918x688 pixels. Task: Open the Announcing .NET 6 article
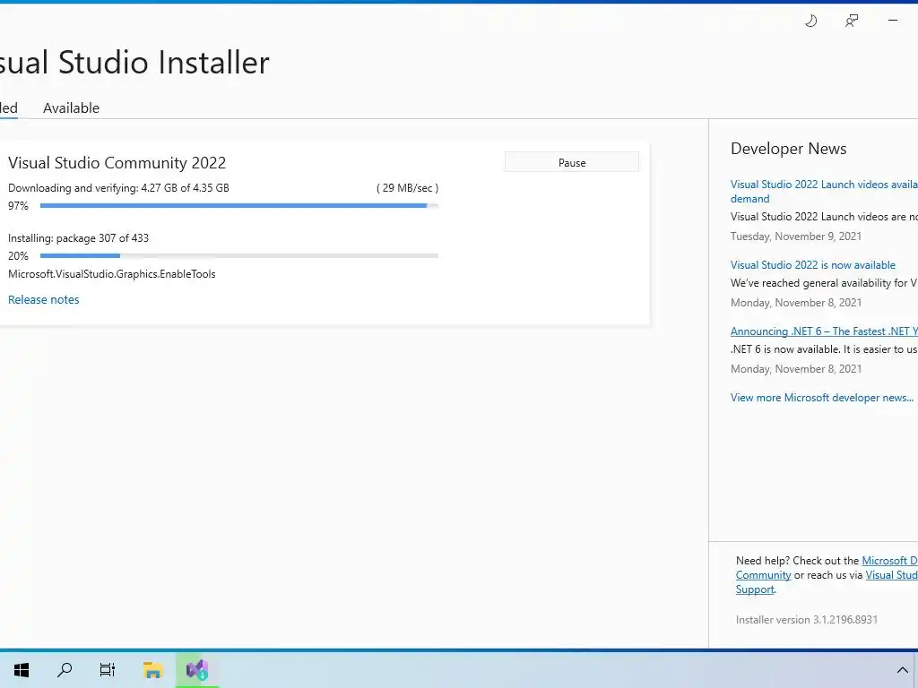(x=824, y=331)
